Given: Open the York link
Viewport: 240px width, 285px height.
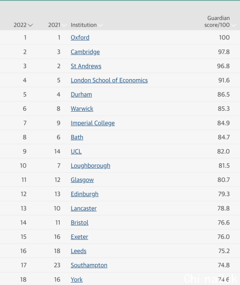Looking at the screenshot, I should [77, 279].
